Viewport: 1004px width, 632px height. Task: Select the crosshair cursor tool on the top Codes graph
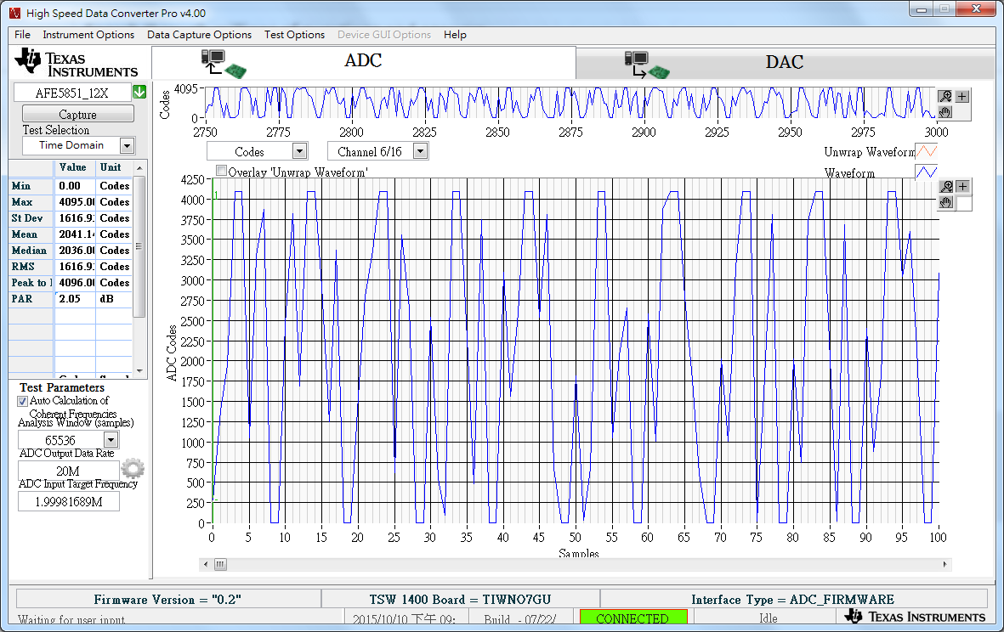(x=962, y=97)
